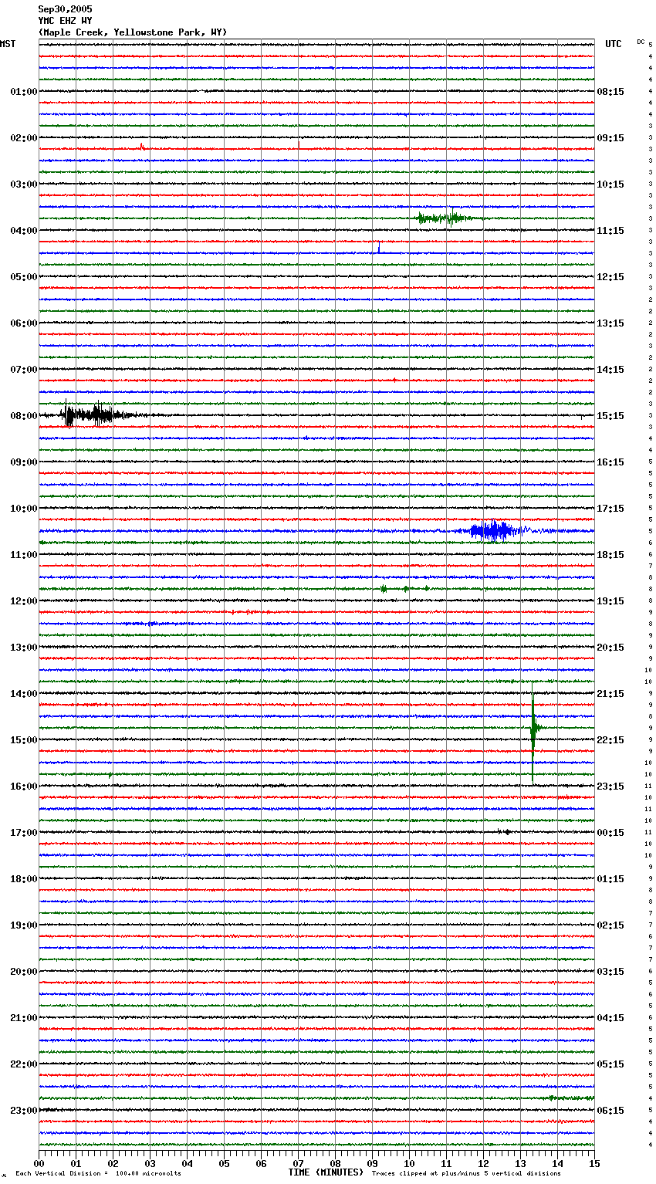Screen dimensions: 656x1184
Task: Select the 14:00 MST time label
Action: (24, 694)
